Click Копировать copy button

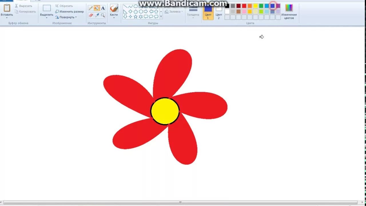[25, 11]
